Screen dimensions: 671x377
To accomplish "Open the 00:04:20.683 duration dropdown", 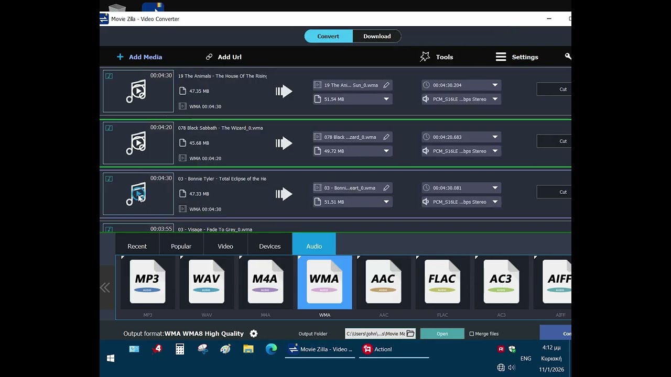I will pos(495,137).
